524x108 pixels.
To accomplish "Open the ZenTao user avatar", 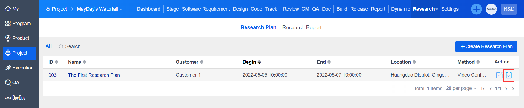I will click(491, 9).
